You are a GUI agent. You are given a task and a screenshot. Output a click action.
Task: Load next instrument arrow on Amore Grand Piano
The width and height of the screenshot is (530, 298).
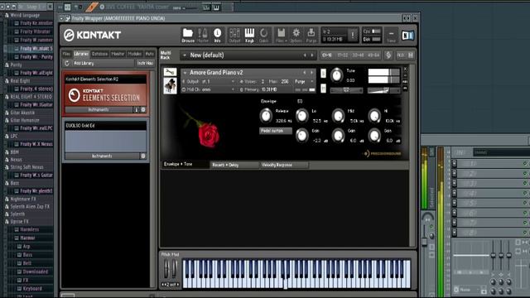(x=311, y=72)
